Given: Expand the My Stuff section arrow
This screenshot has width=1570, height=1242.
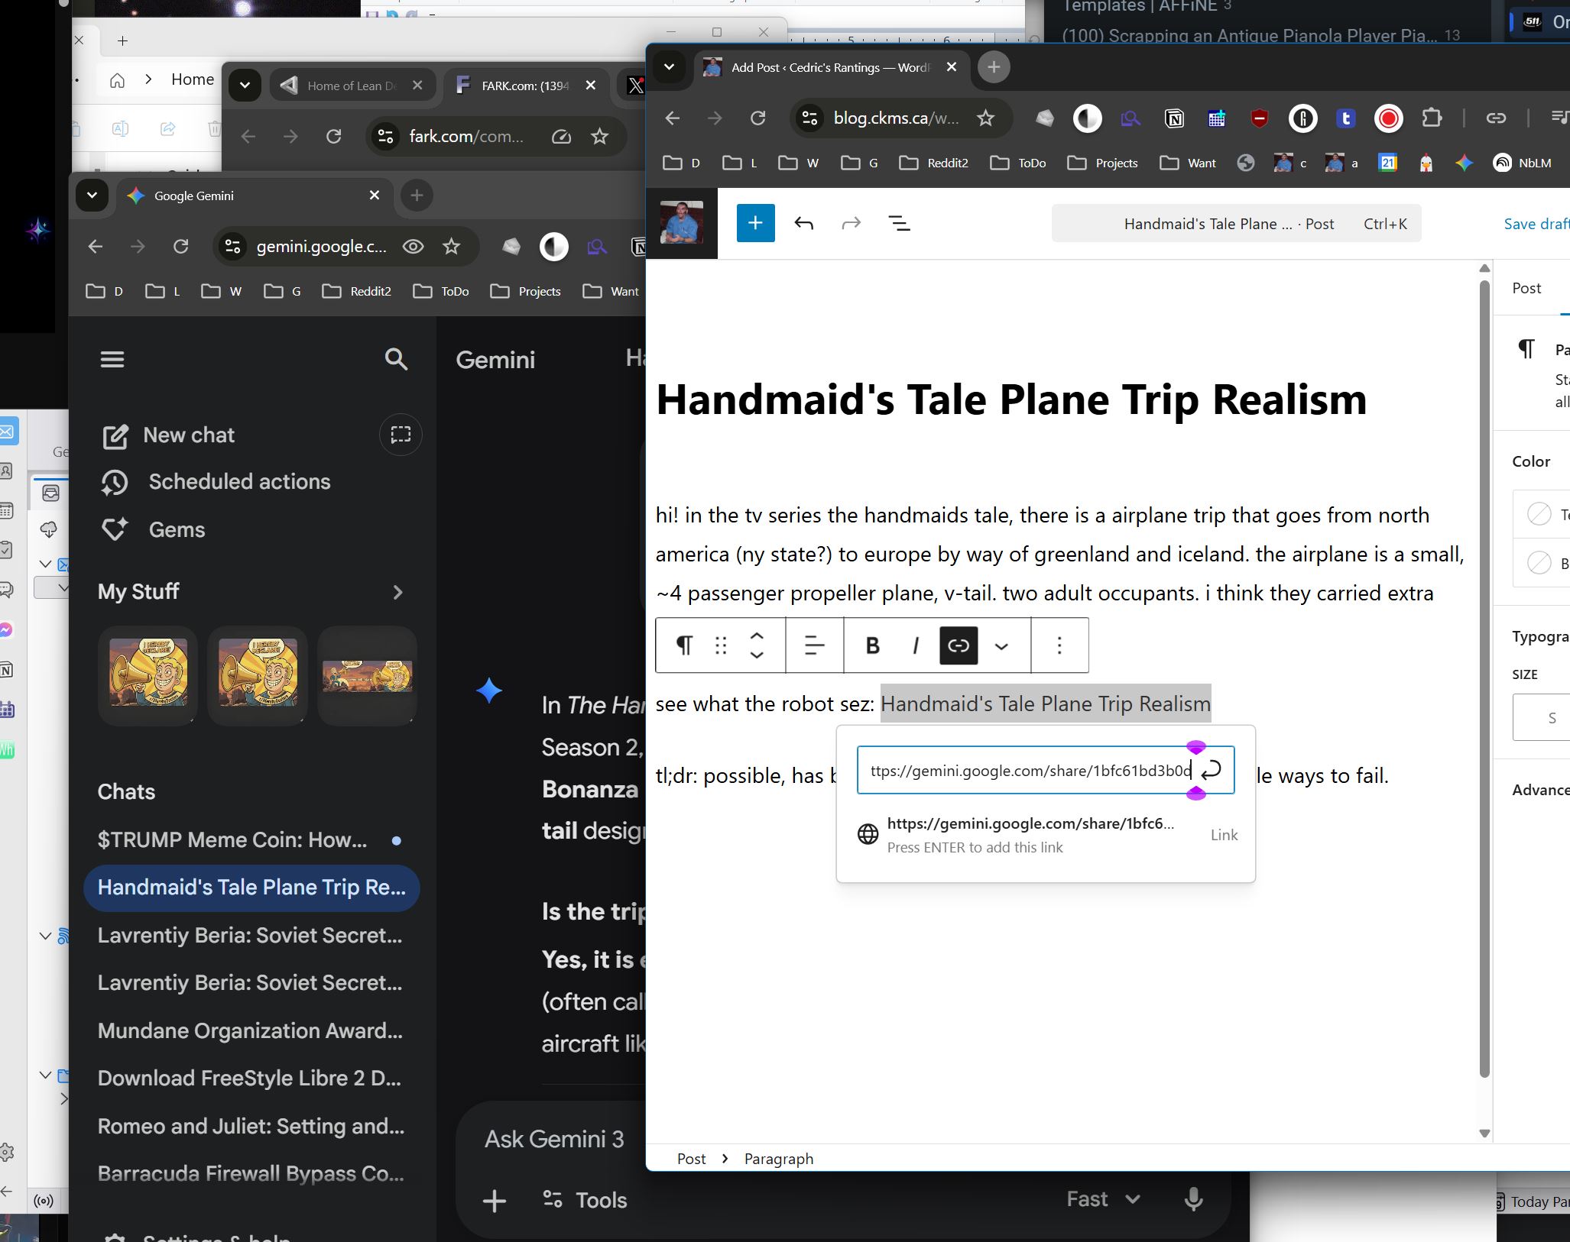Looking at the screenshot, I should [x=397, y=592].
